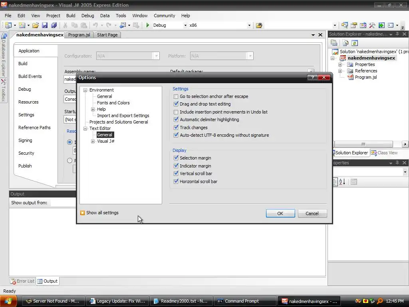Viewport: 409px width, 307px height.
Task: Click the Navigate Backward toolbar icon
Action: pos(123,25)
